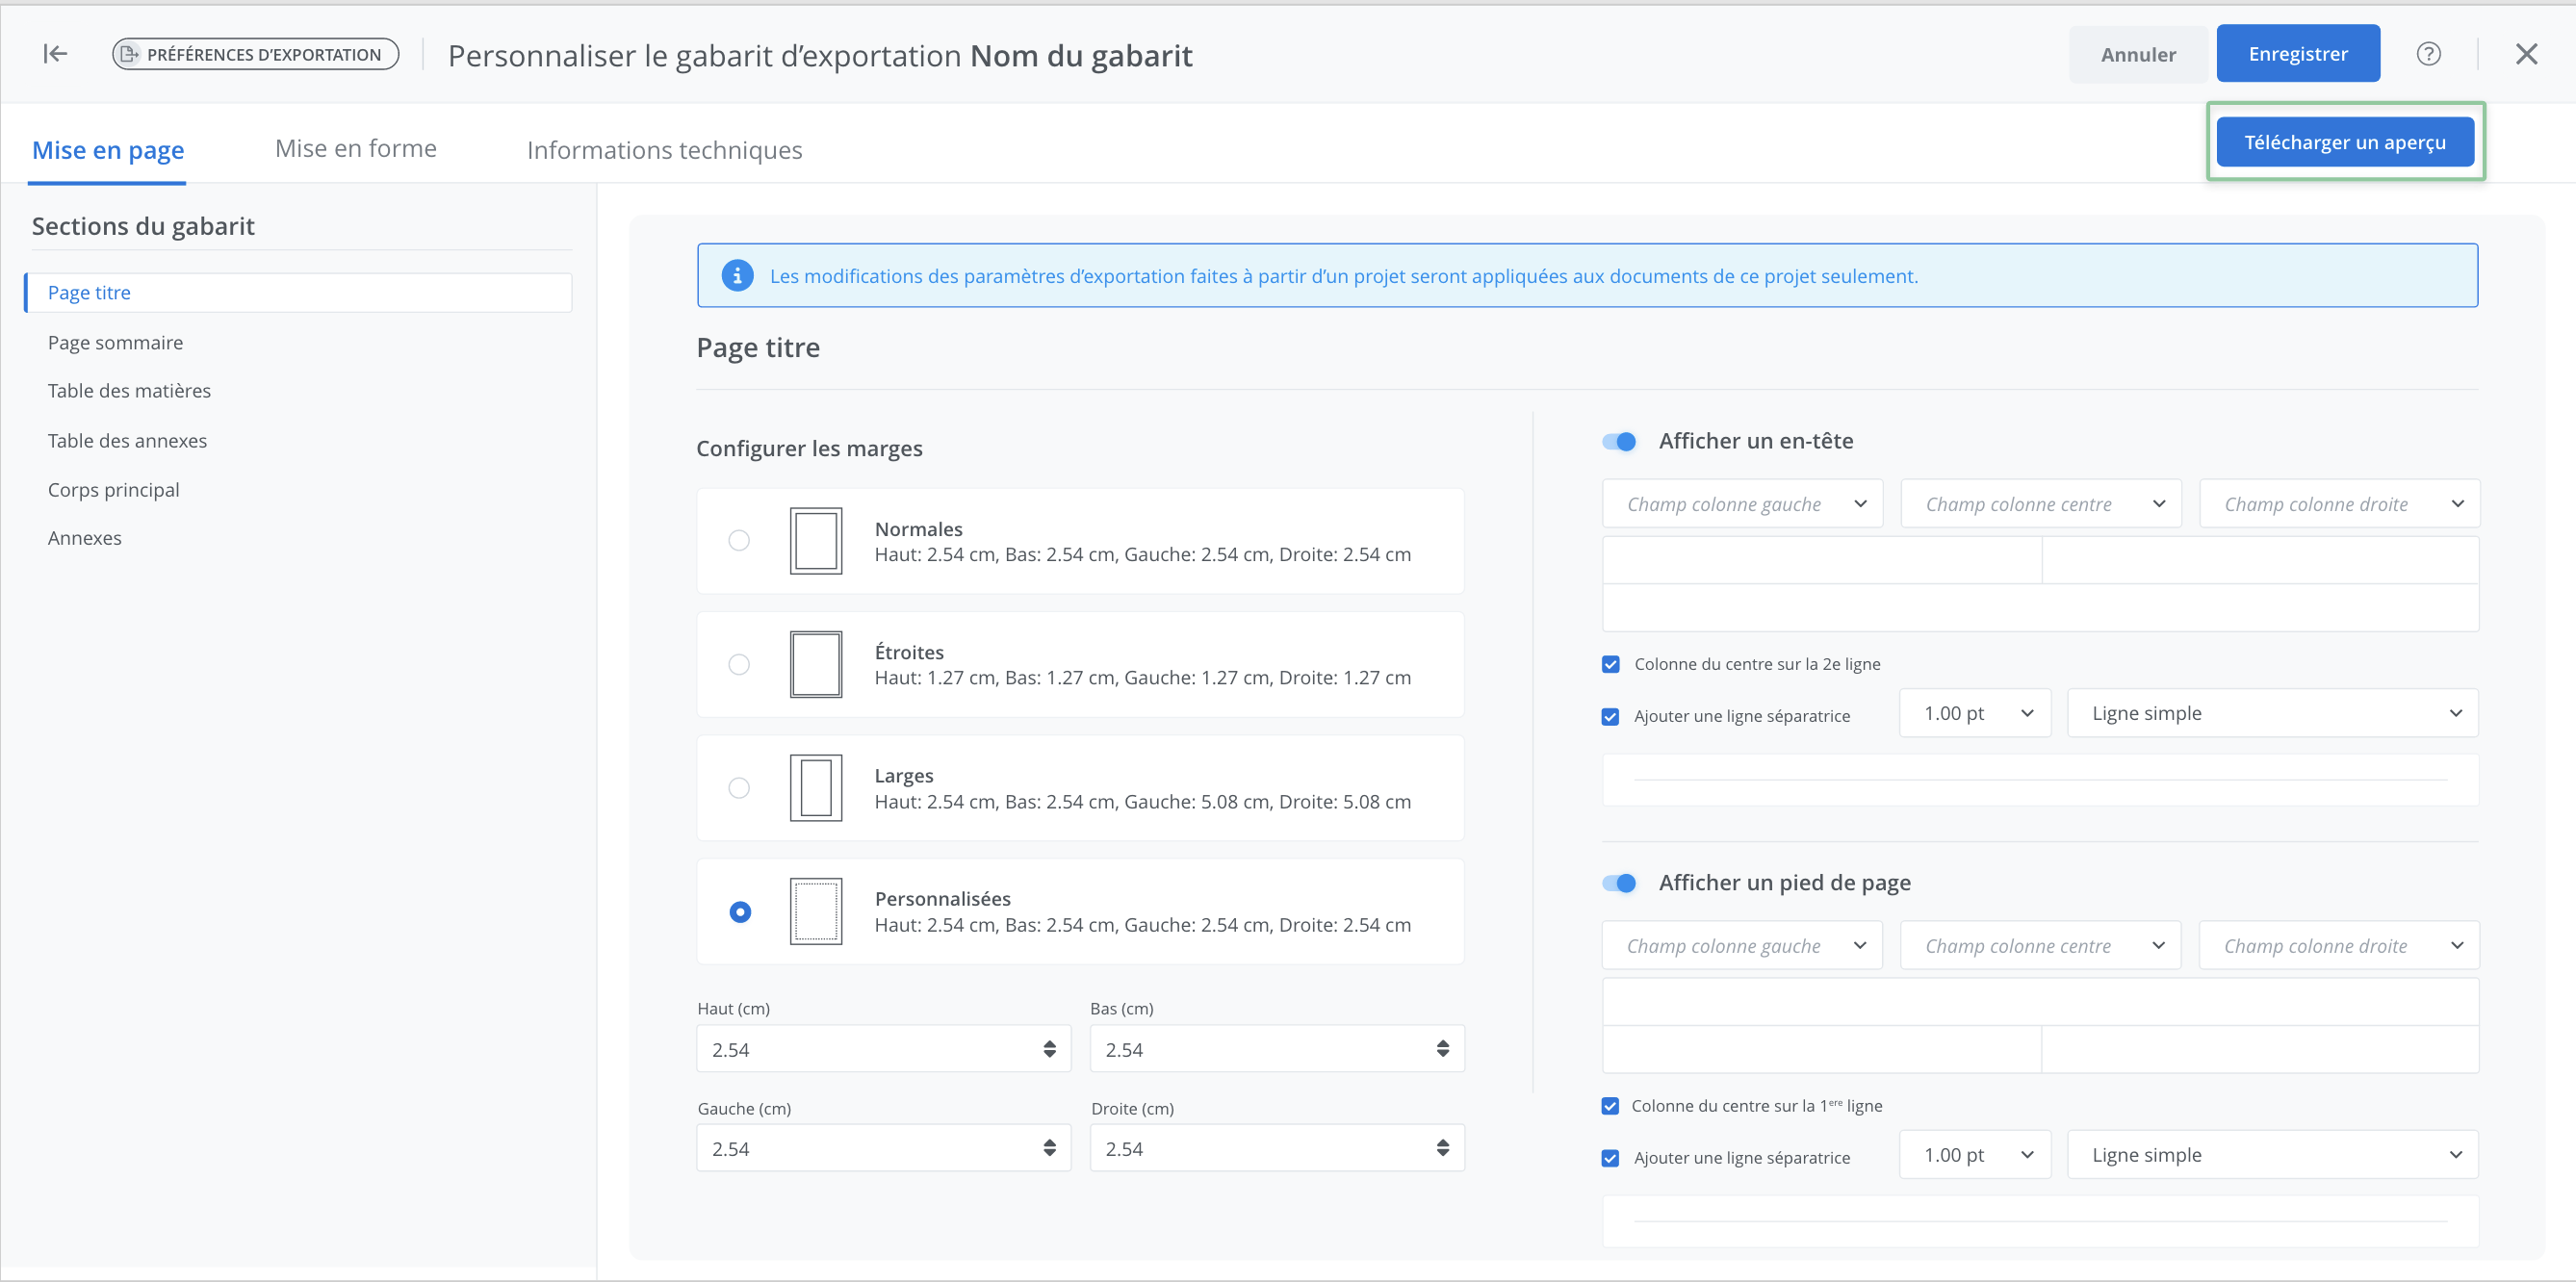This screenshot has width=2576, height=1282.
Task: Click the Larges margin page thumbnail
Action: point(815,788)
